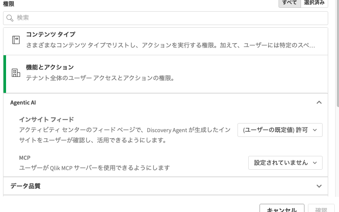Click the 機能とアクション building icon

click(16, 73)
